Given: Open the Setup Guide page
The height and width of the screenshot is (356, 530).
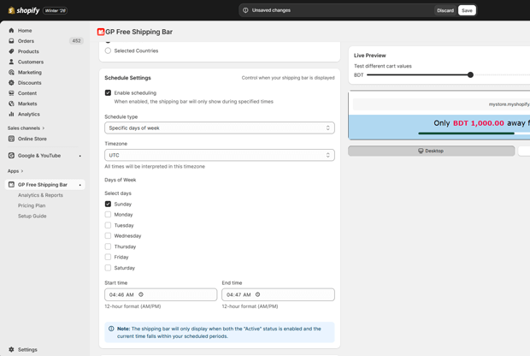Looking at the screenshot, I should [x=32, y=217].
